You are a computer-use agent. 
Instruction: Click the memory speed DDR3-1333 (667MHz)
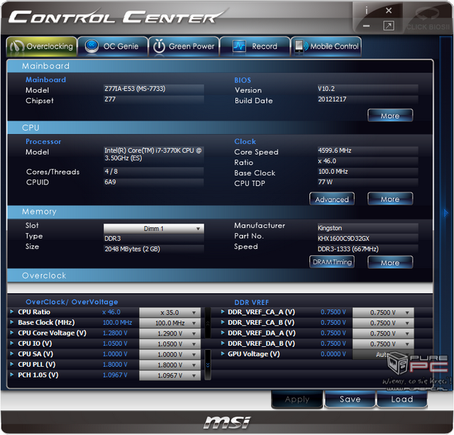tap(367, 249)
